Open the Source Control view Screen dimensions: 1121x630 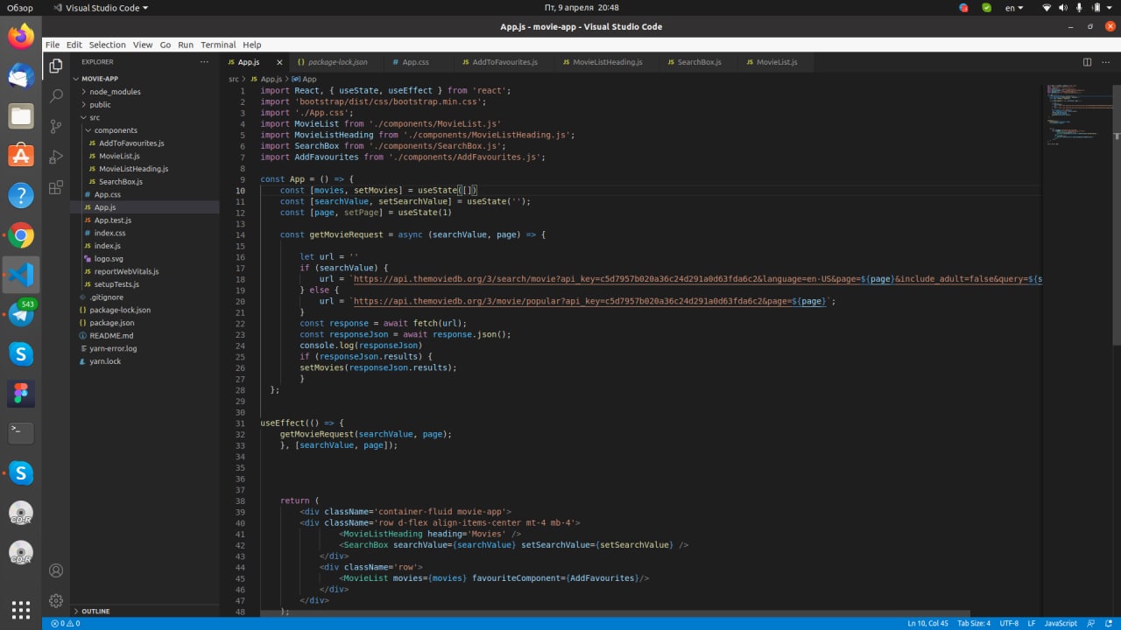pyautogui.click(x=56, y=126)
